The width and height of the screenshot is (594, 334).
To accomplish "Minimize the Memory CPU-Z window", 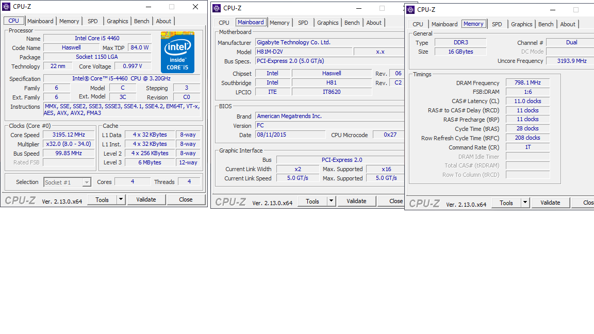I will [553, 10].
